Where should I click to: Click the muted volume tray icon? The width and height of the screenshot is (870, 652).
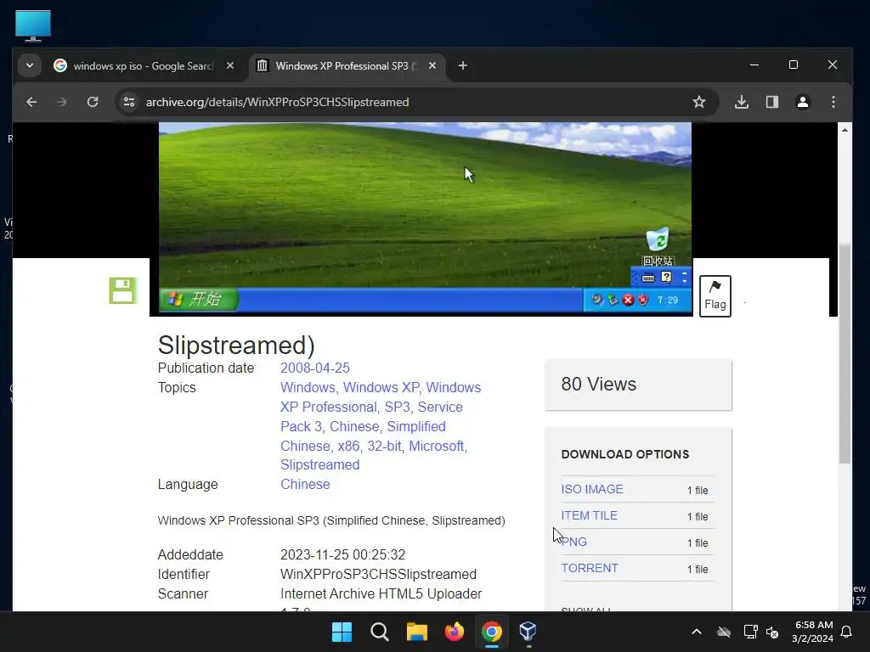pos(771,632)
